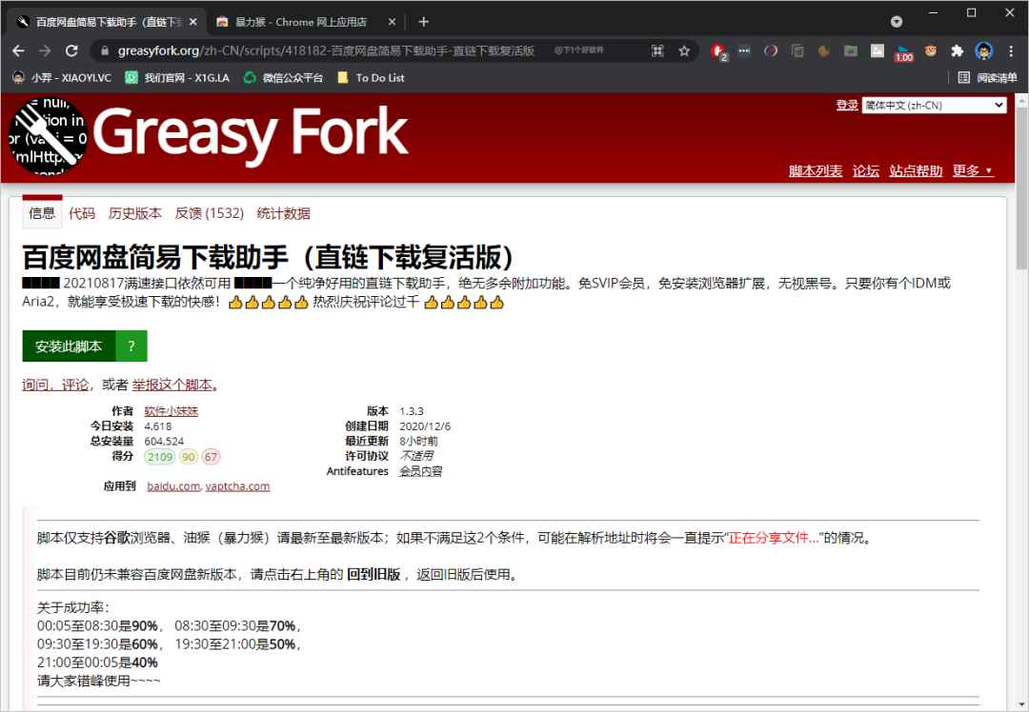
Task: Open the red extension with badge 2
Action: pyautogui.click(x=717, y=51)
